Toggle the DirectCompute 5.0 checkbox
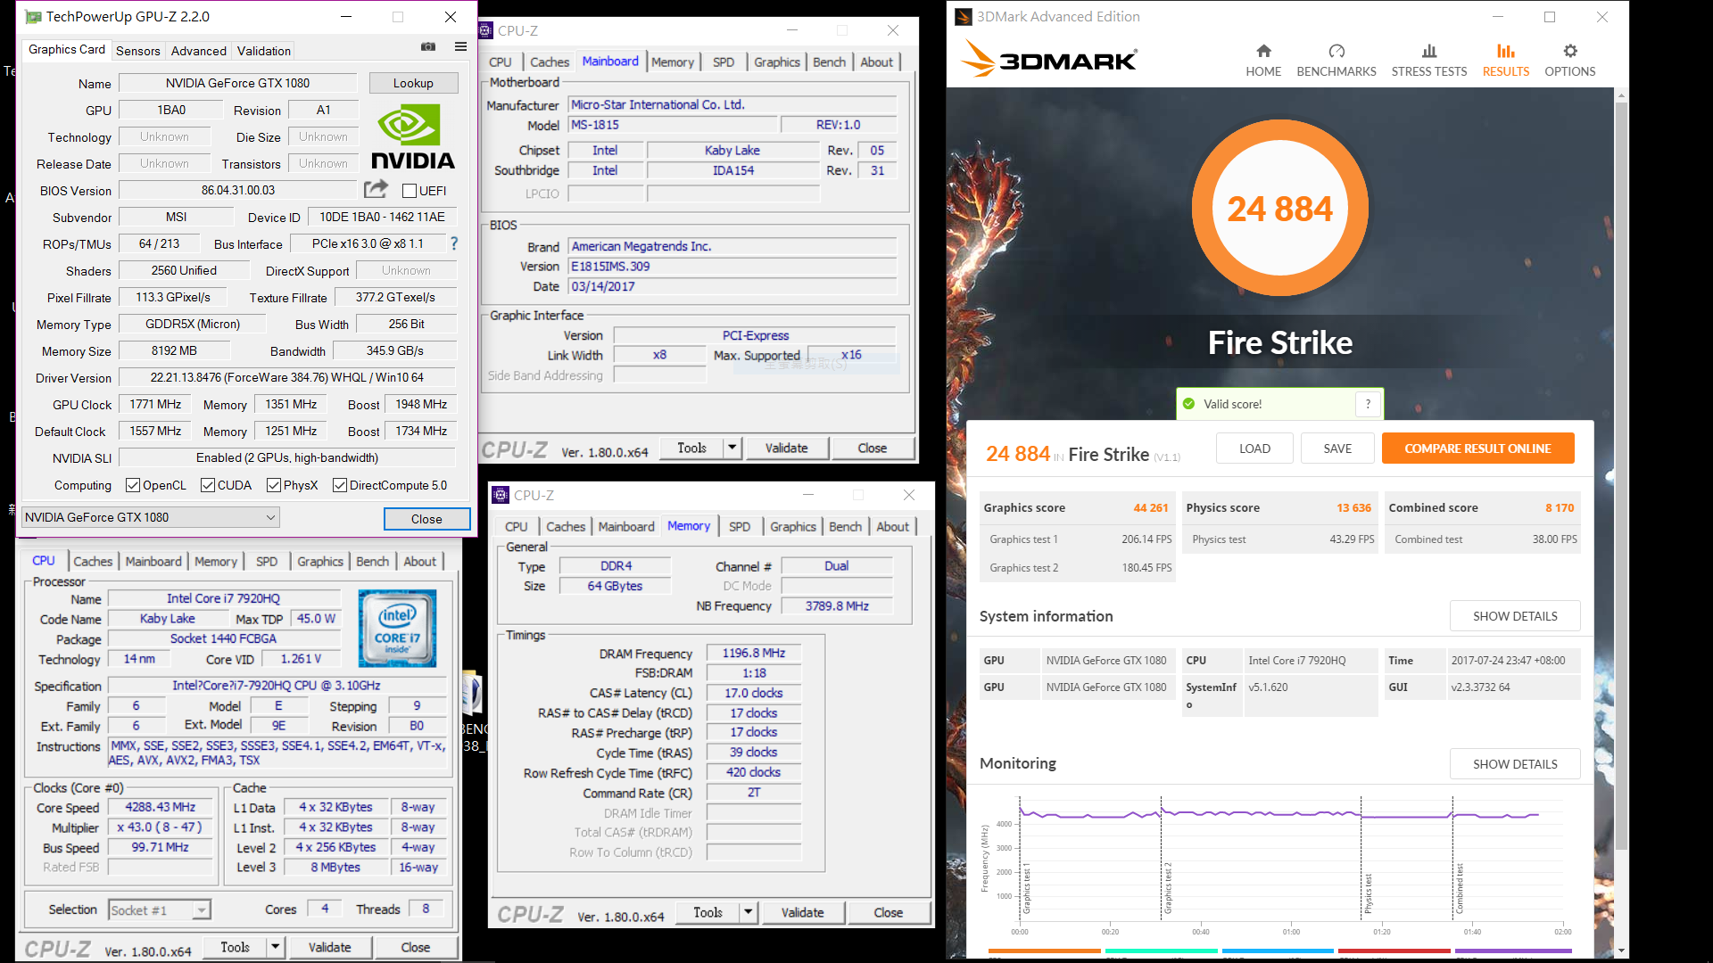This screenshot has height=963, width=1713. pos(340,485)
